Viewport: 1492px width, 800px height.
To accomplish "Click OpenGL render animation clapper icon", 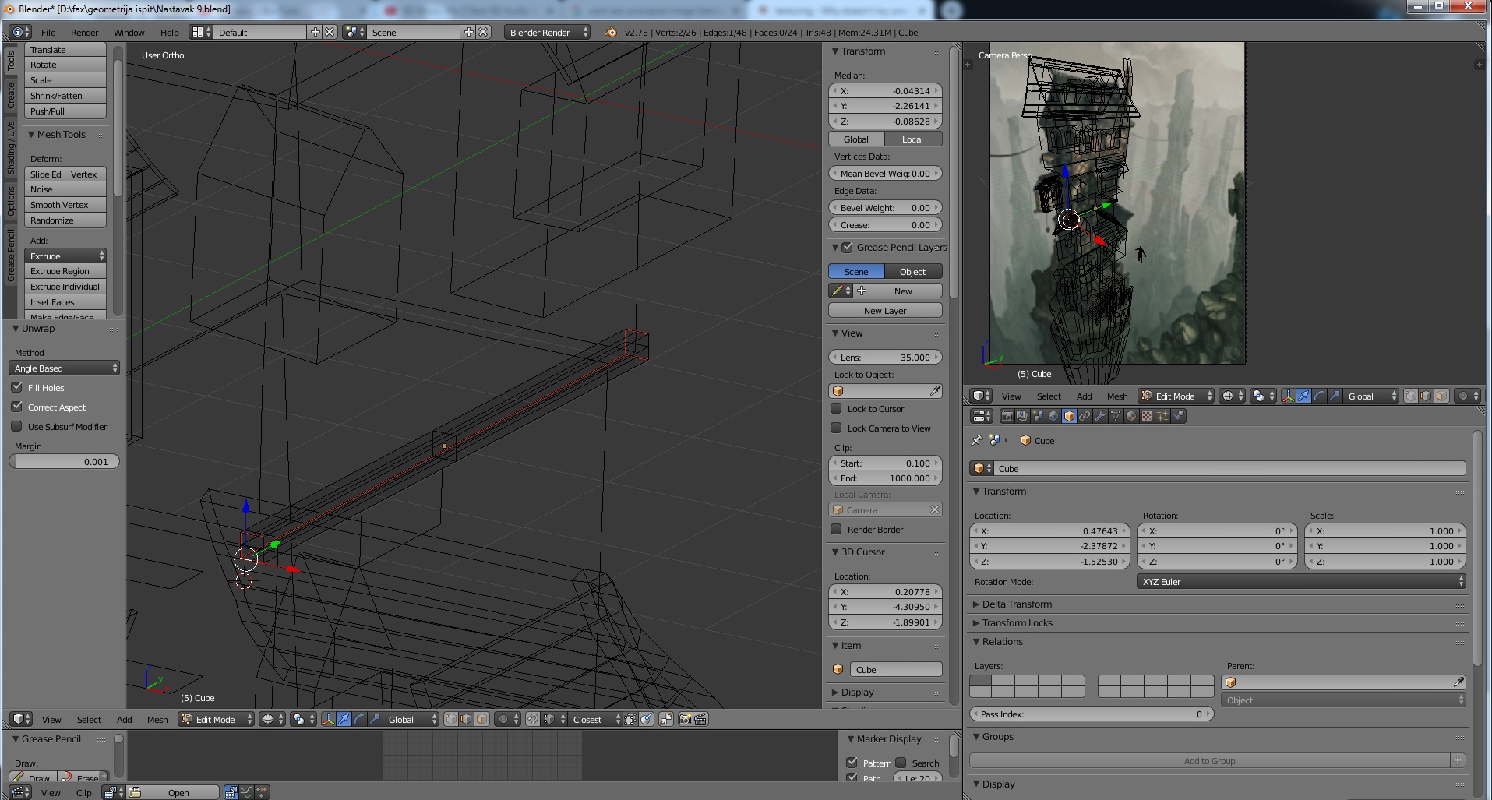I will [700, 719].
